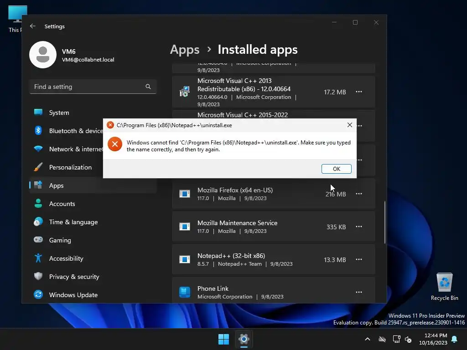This screenshot has height=350, width=467.
Task: Click the Privacy shield icon
Action: 38,276
